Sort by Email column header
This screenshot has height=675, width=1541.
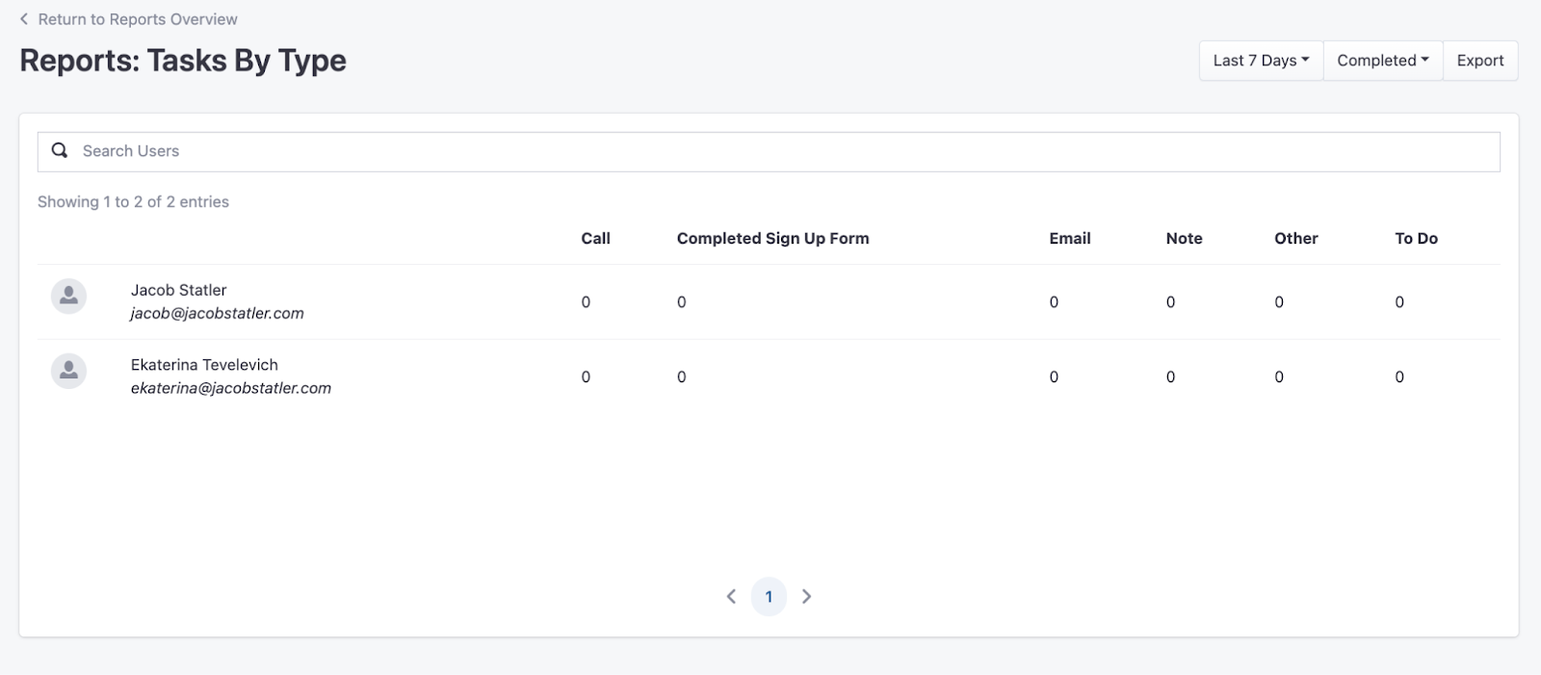point(1070,239)
